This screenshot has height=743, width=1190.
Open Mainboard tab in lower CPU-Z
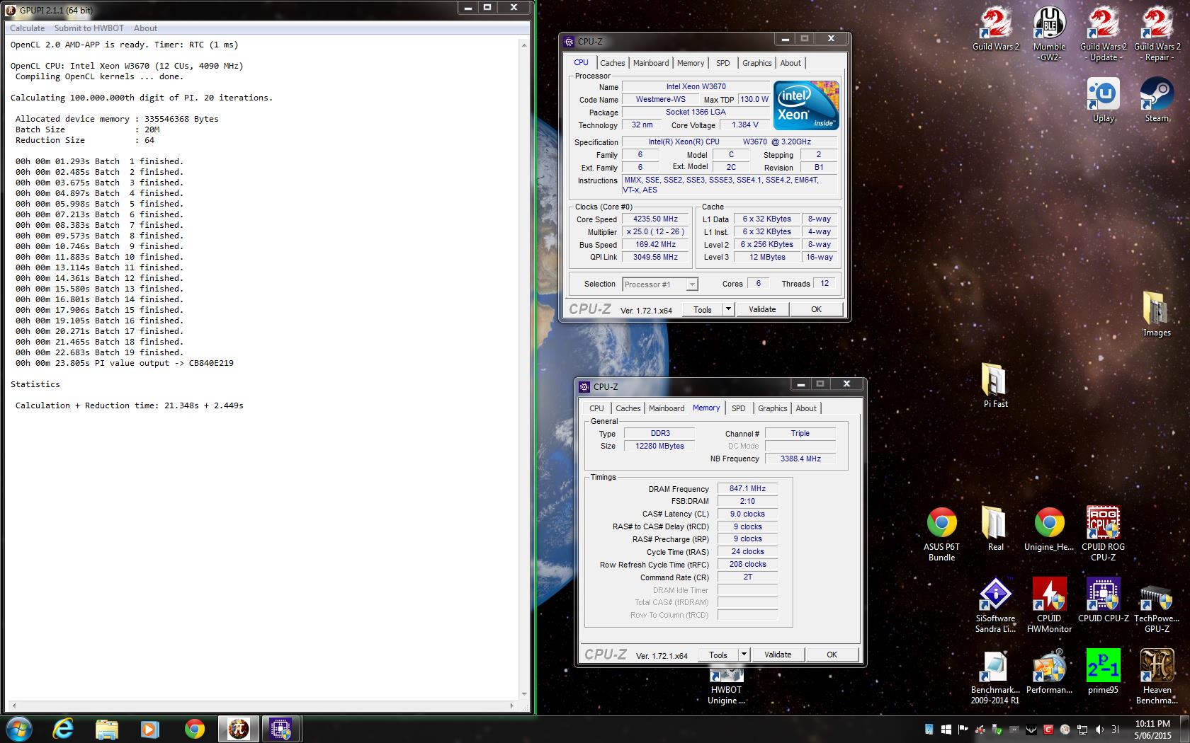(667, 408)
